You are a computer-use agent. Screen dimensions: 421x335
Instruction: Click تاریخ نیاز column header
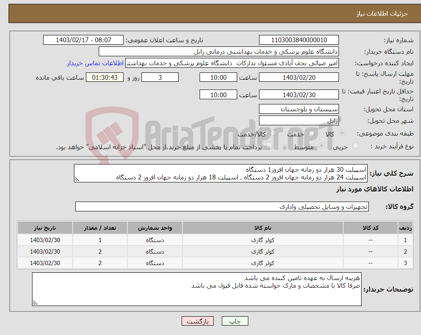tap(45, 228)
